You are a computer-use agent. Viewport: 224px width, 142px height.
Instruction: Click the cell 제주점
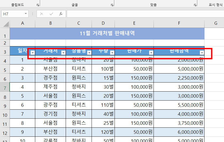[50, 87]
